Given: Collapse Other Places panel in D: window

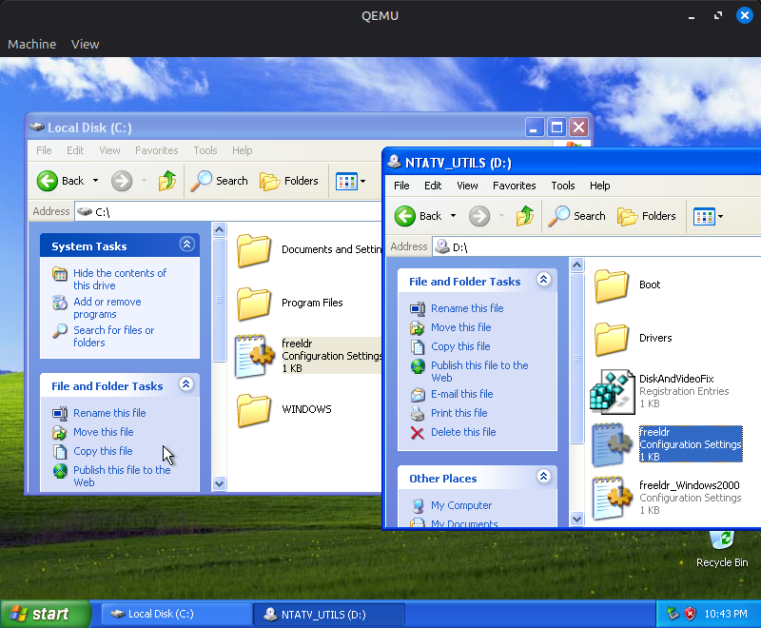Looking at the screenshot, I should click(543, 478).
